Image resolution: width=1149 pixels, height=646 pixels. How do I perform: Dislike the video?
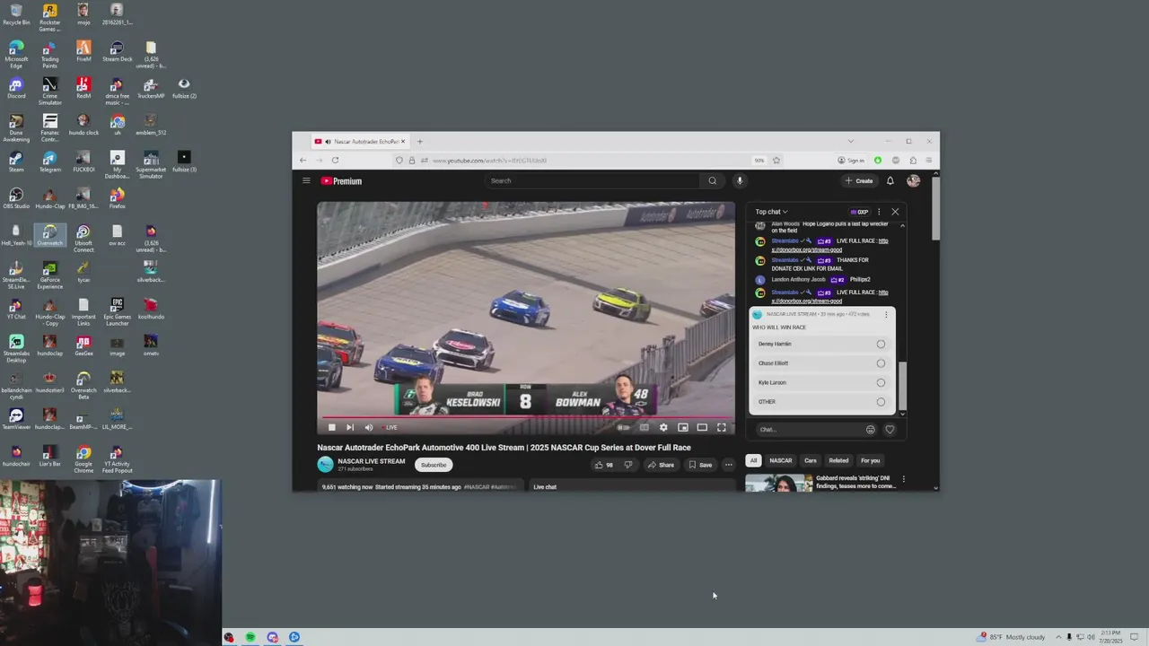point(627,465)
